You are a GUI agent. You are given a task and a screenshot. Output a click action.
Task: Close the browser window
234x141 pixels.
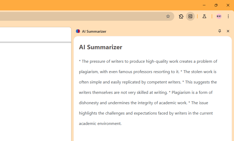pyautogui.click(x=228, y=5)
